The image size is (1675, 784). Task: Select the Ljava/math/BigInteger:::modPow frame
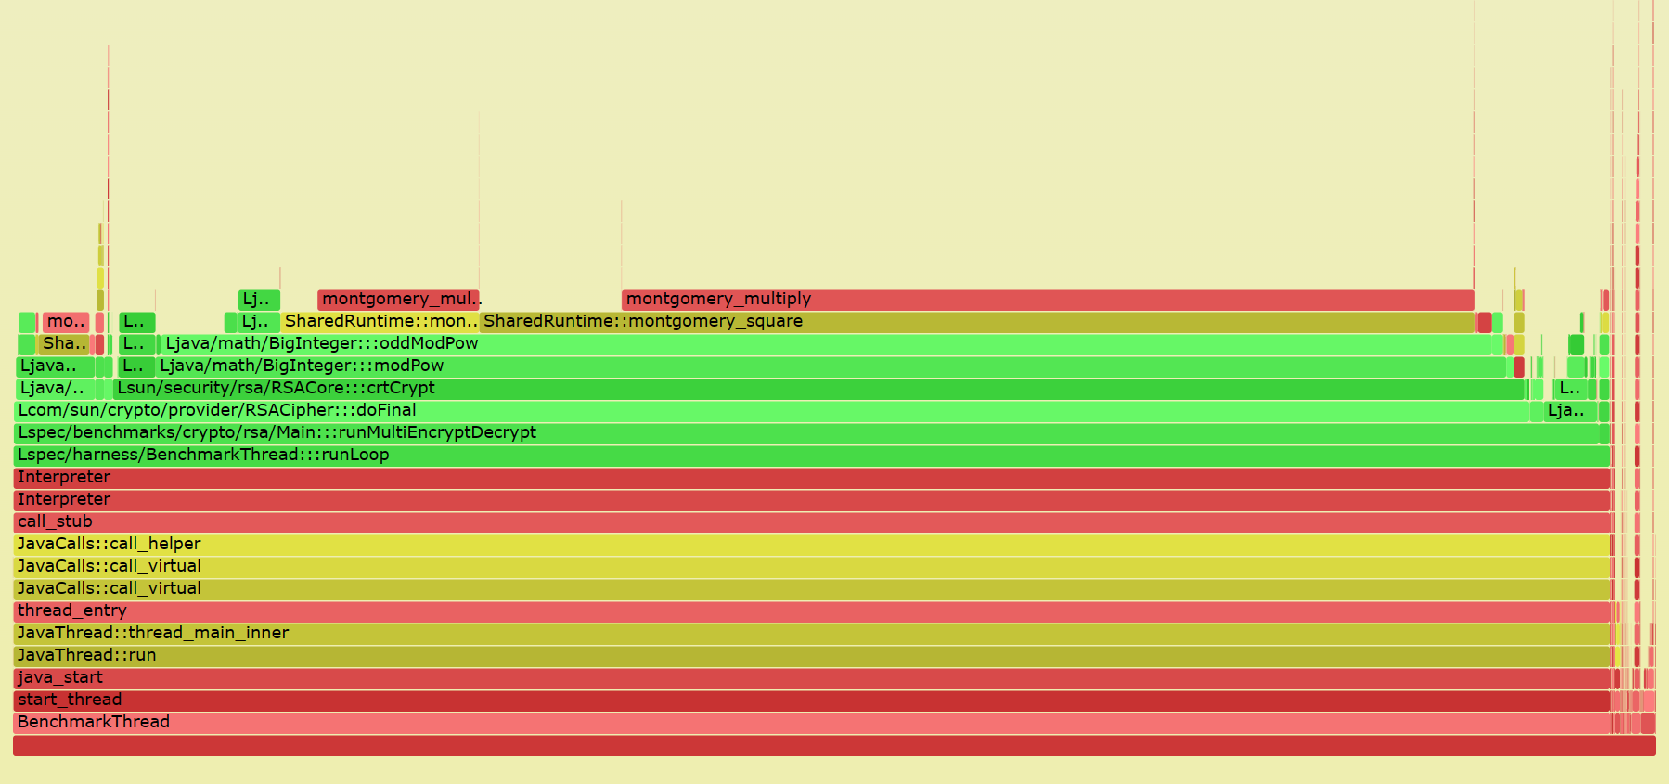[x=831, y=366]
